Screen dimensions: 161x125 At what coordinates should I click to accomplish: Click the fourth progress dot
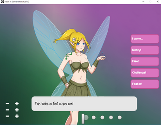(x=111, y=117)
